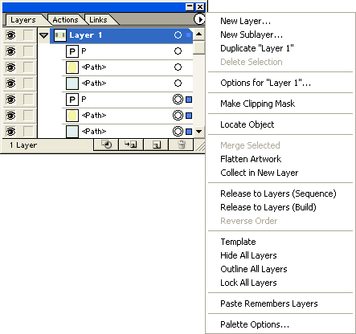Image resolution: width=356 pixels, height=334 pixels.
Task: Choose New Sublayer... from the menu
Action: [x=252, y=35]
